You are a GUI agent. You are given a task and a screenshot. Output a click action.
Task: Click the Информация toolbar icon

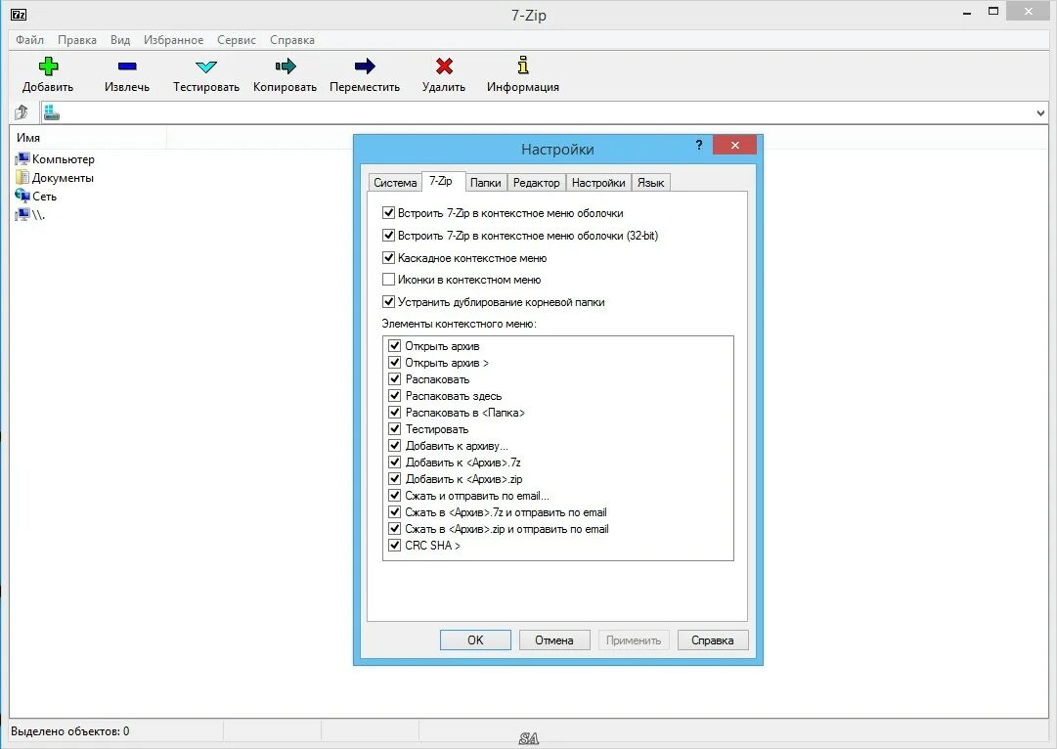click(x=523, y=66)
